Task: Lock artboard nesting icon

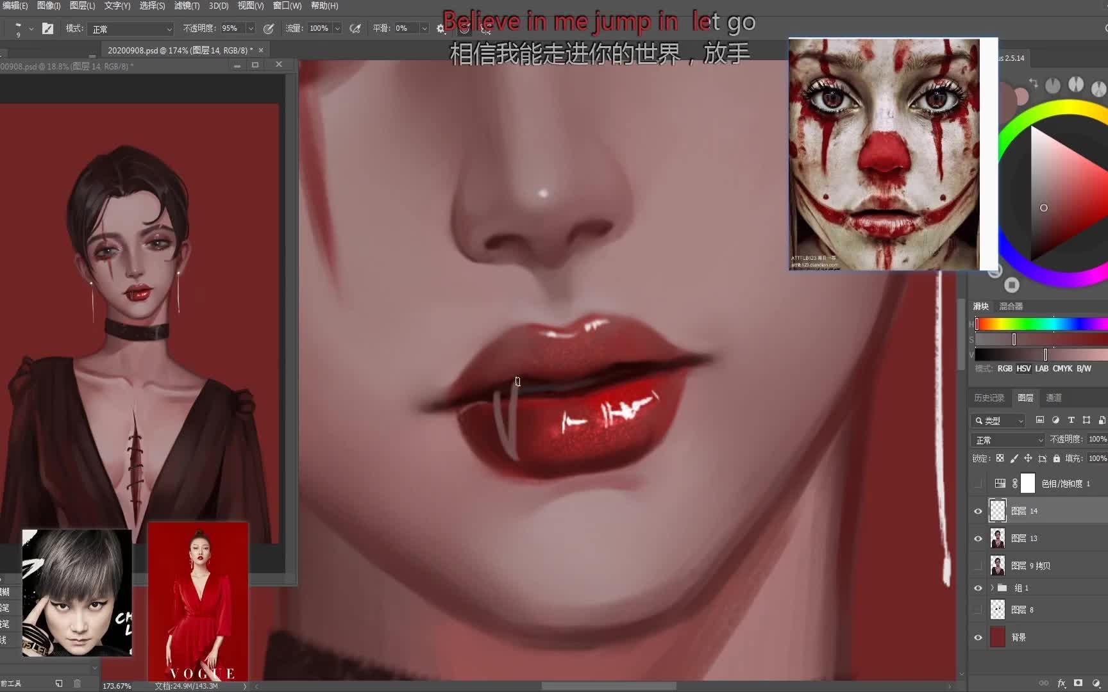Action: pos(1043,458)
